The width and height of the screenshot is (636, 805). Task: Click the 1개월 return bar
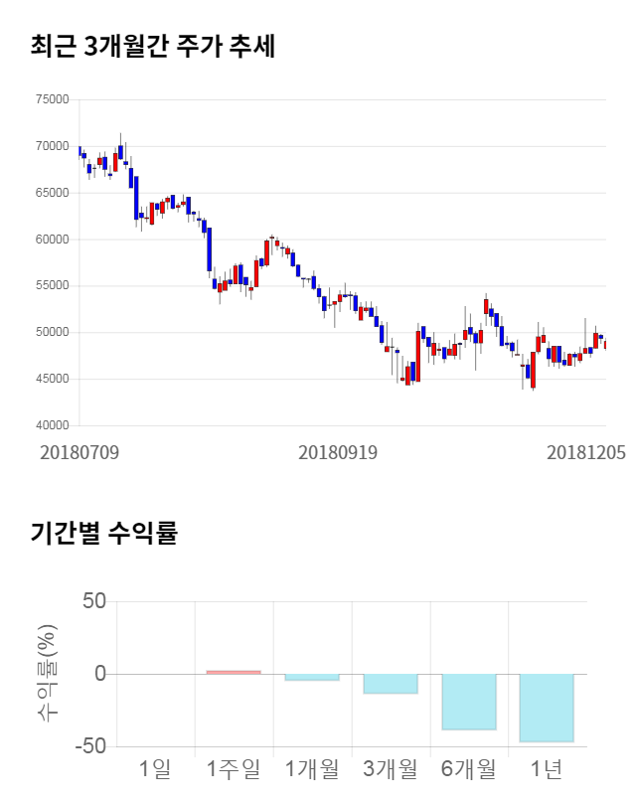point(312,678)
